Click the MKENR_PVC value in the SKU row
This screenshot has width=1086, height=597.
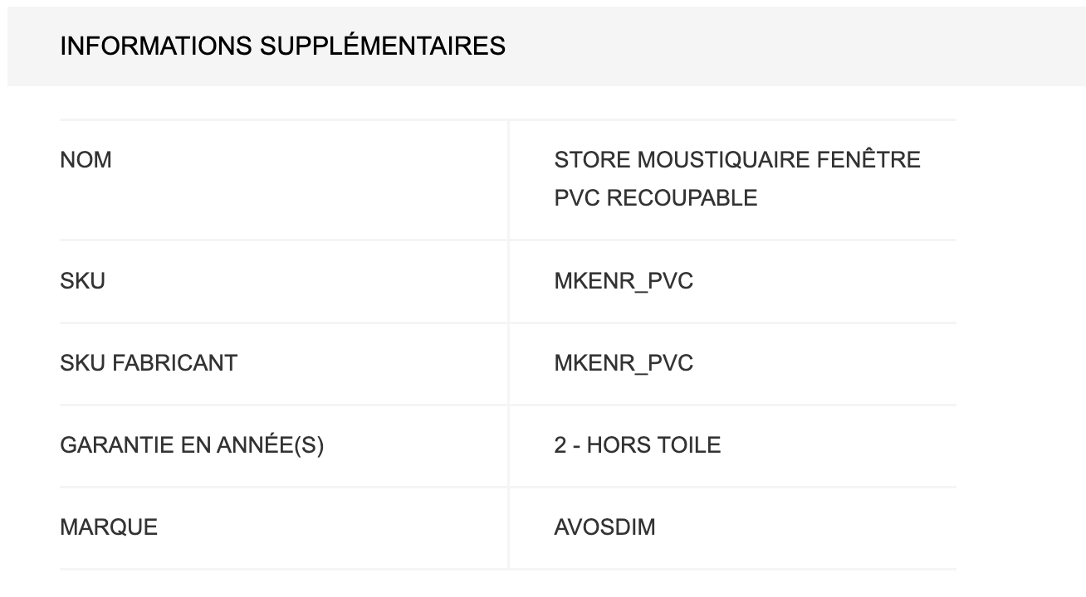(x=623, y=282)
